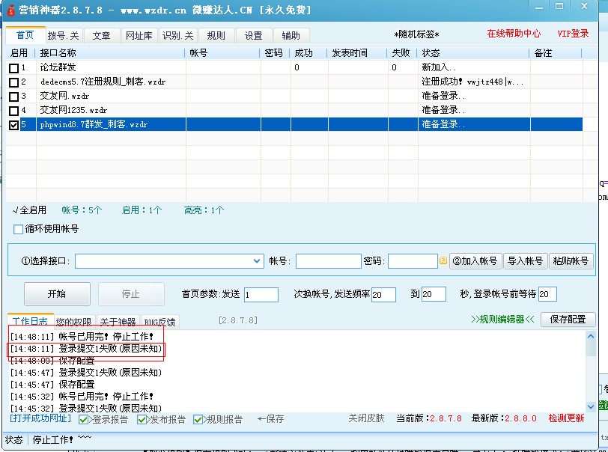Open the 设置 tab

point(254,36)
